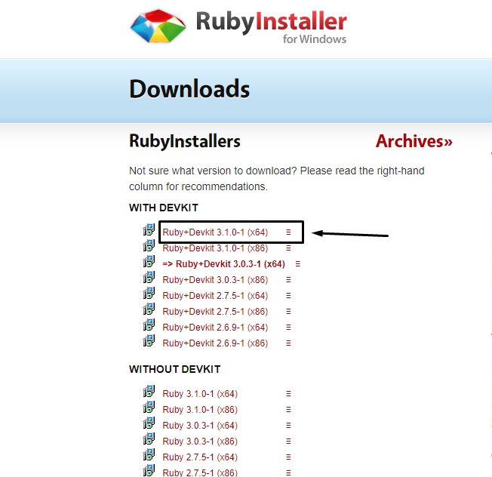Download Ruby+Devkit 2.6.9-1 (x64)
The image size is (492, 477).
tap(215, 328)
